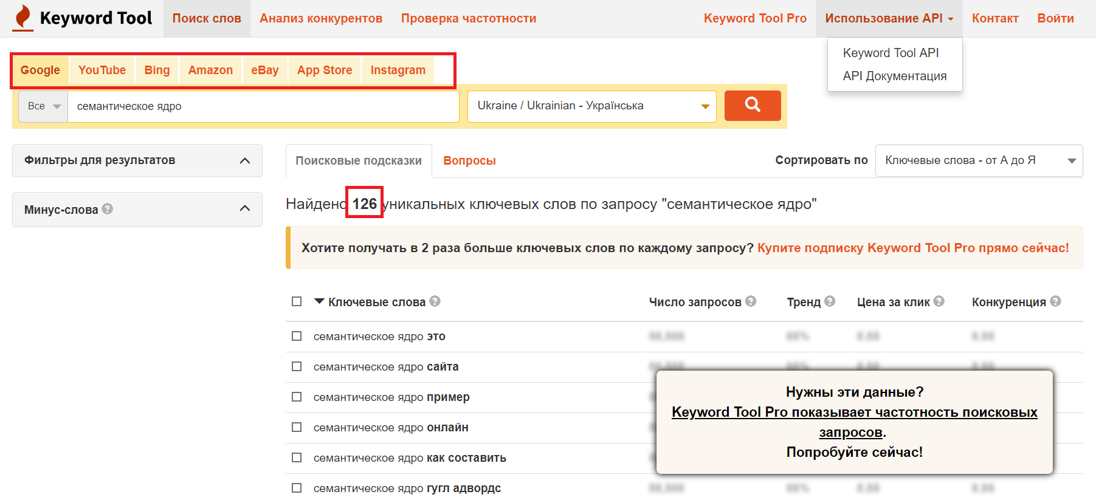Choose API Документация menu entry
The height and width of the screenshot is (500, 1096).
click(x=895, y=76)
